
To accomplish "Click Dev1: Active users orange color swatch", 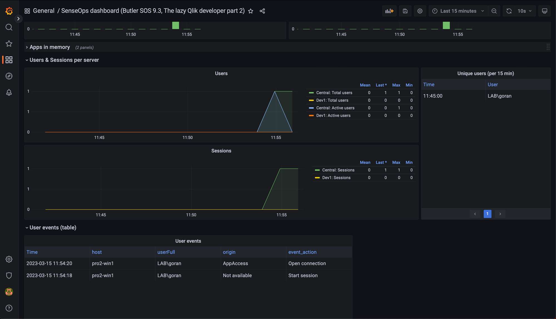I will click(x=311, y=115).
